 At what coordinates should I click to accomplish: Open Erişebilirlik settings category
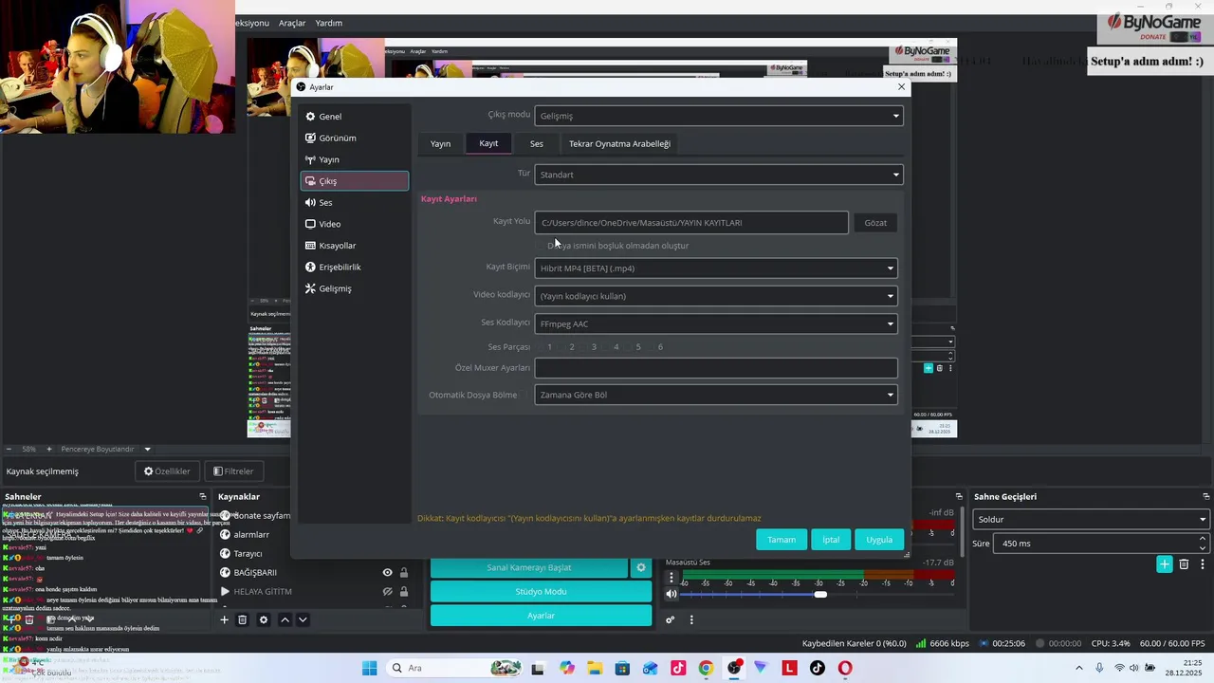pyautogui.click(x=354, y=267)
